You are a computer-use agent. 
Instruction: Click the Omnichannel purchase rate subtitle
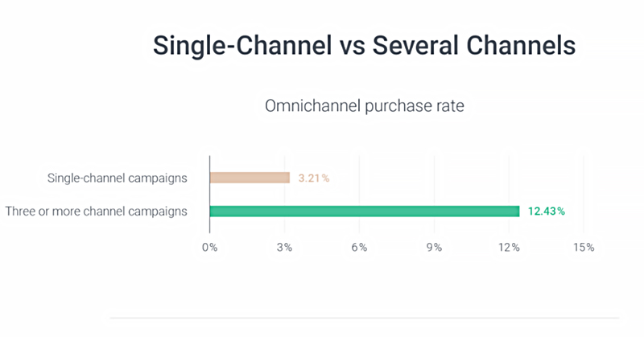365,106
